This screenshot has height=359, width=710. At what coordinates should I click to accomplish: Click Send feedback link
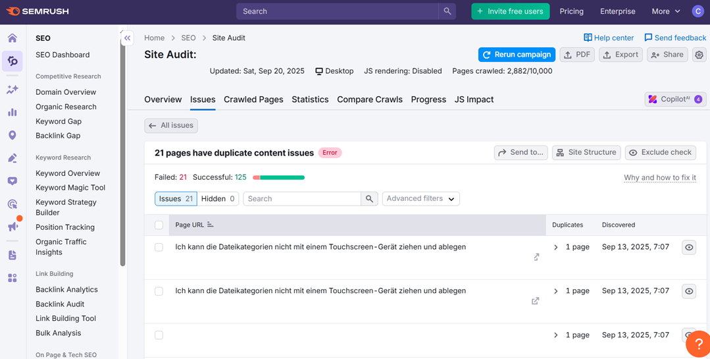[x=674, y=38]
